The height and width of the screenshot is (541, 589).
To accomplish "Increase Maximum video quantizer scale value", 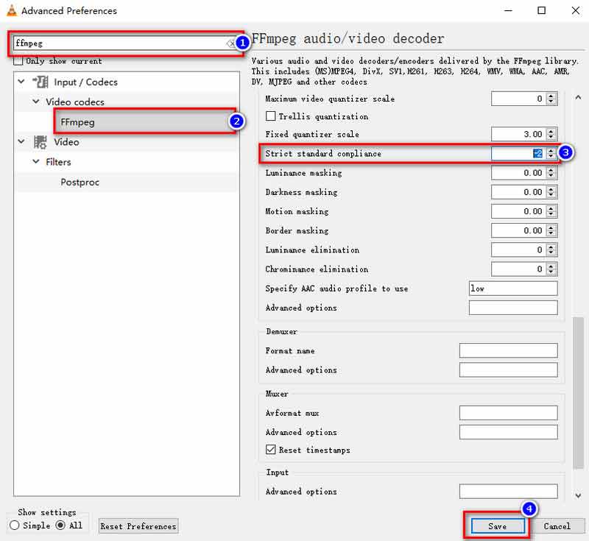I will (551, 96).
